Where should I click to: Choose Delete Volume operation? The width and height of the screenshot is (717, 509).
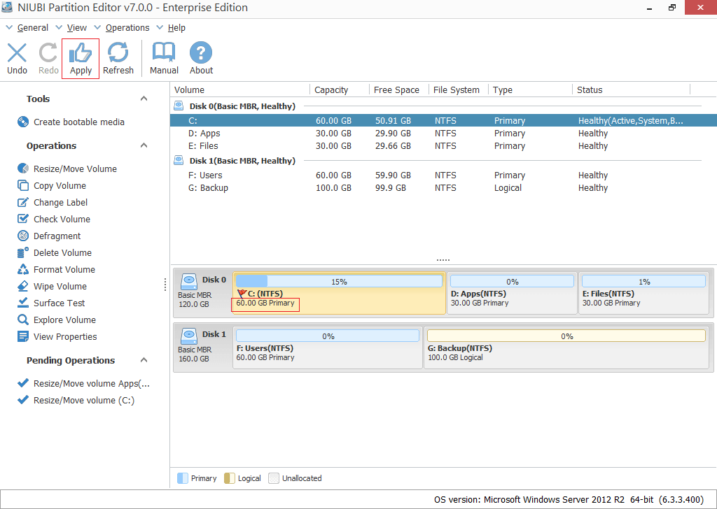point(62,252)
